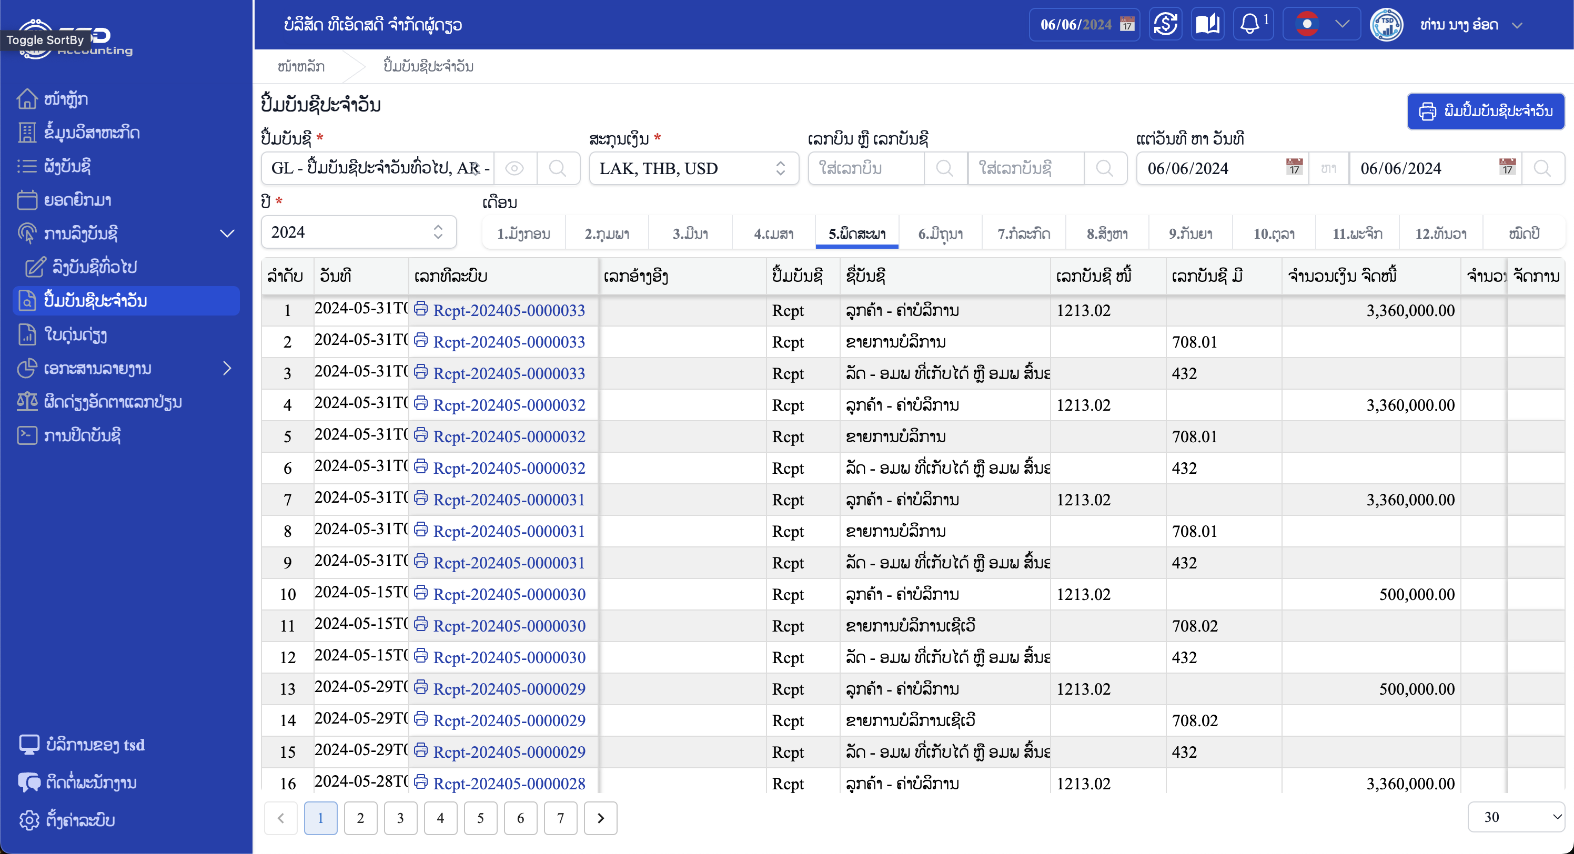Image resolution: width=1574 pixels, height=854 pixels.
Task: Click print icon in table row 13
Action: pos(421,687)
